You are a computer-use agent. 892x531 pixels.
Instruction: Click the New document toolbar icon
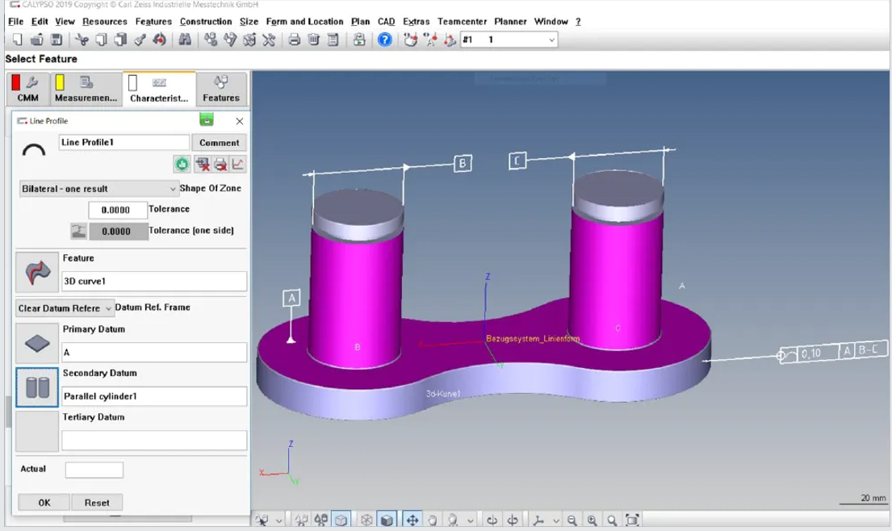coord(17,40)
